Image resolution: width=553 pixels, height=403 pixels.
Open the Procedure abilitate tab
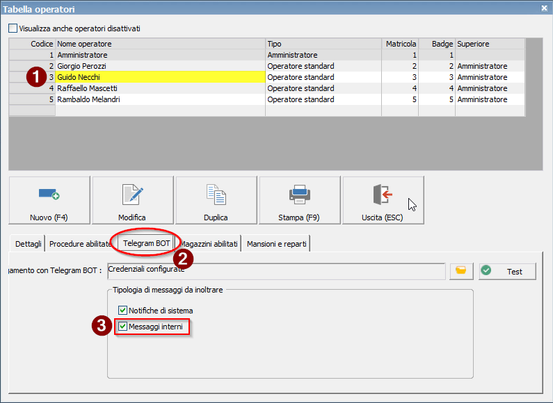point(80,244)
